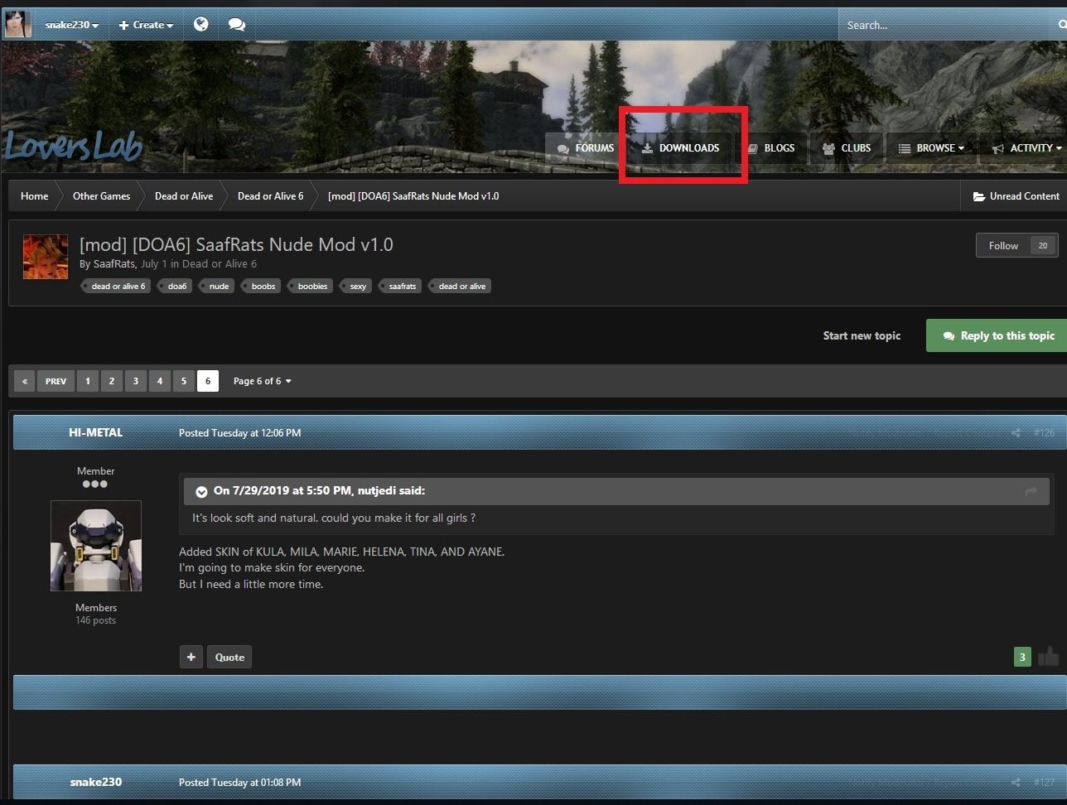Viewport: 1067px width, 805px height.
Task: Switch to the Blogs tab
Action: [771, 148]
